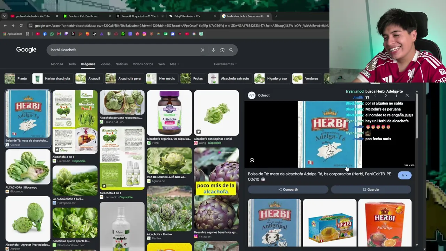
Task: Open a new browser tab
Action: [276, 16]
